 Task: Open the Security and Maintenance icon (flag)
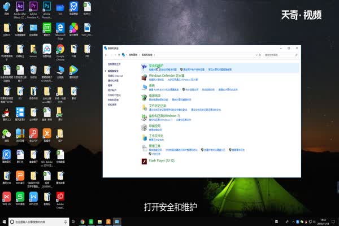pos(144,67)
